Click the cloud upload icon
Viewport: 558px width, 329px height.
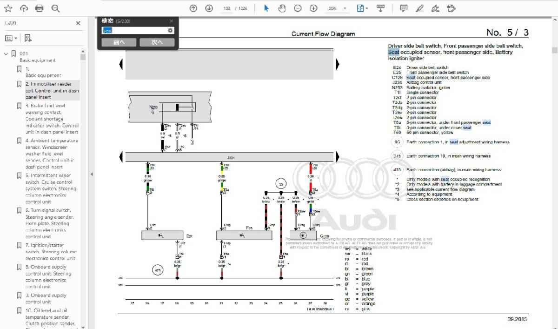24,8
